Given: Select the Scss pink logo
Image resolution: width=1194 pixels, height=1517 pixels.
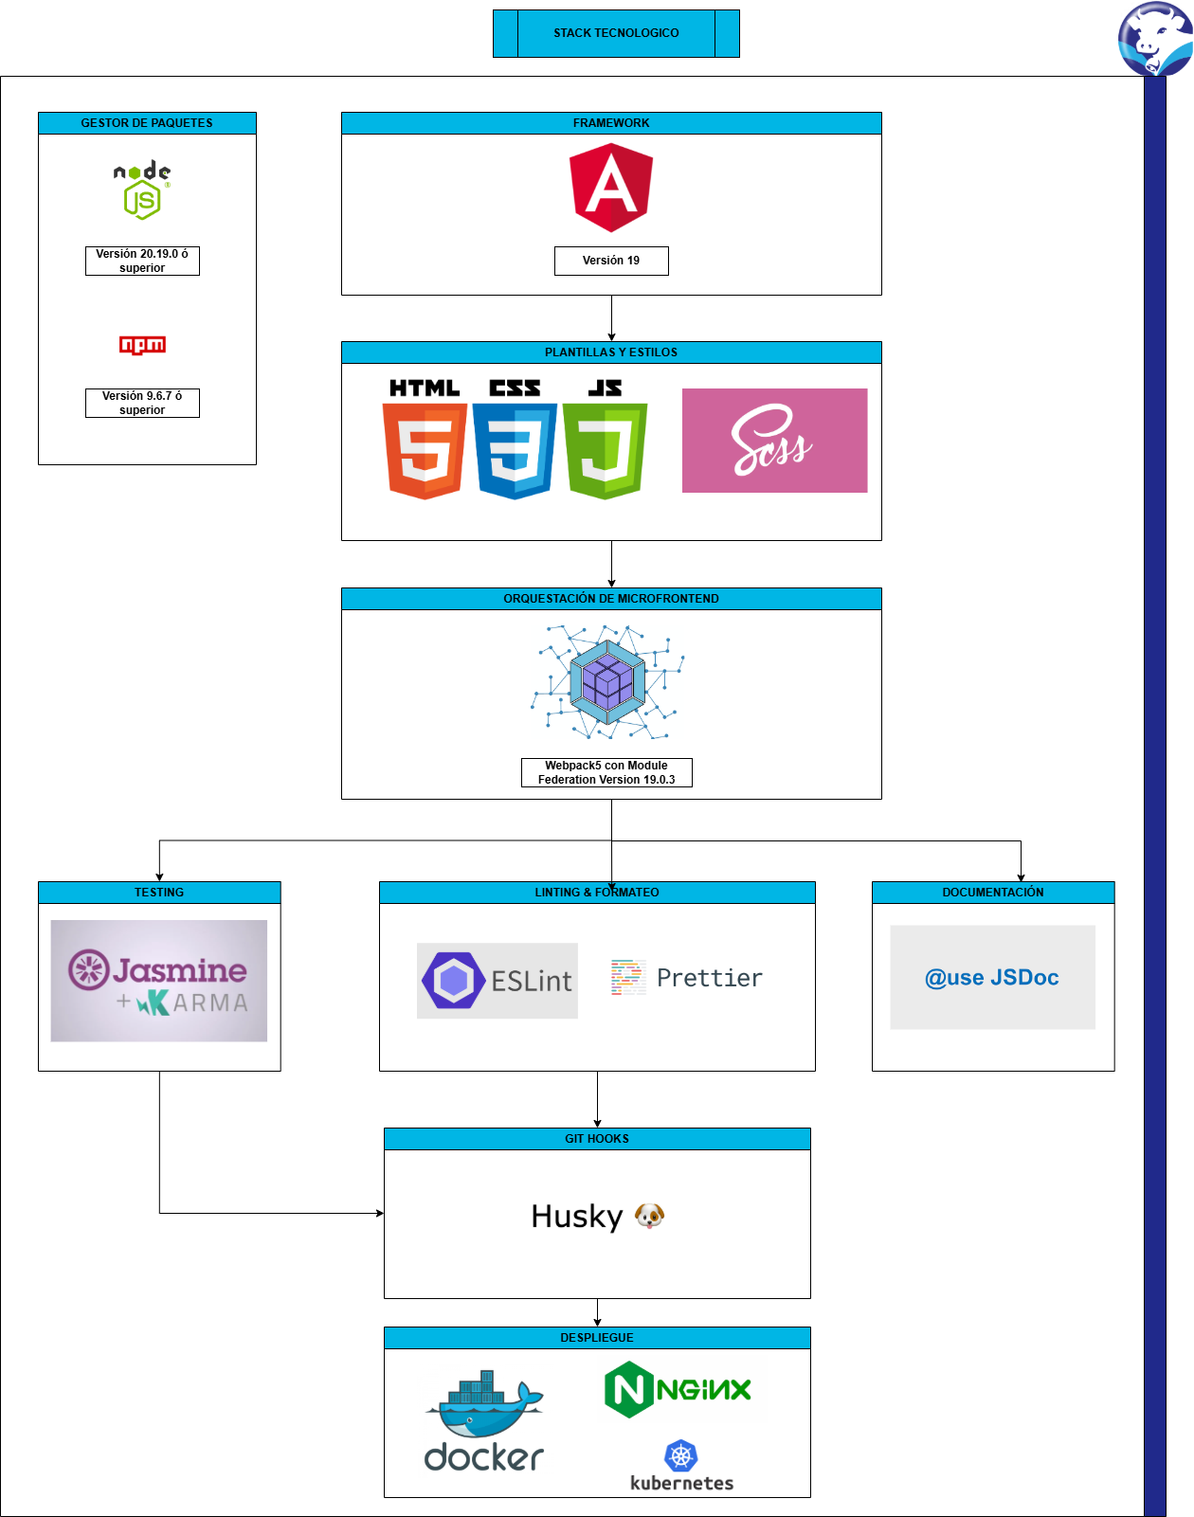Looking at the screenshot, I should [x=774, y=441].
